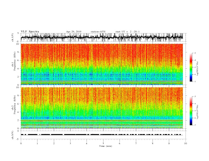Click the ch.2 PSD color bar

point(191,111)
